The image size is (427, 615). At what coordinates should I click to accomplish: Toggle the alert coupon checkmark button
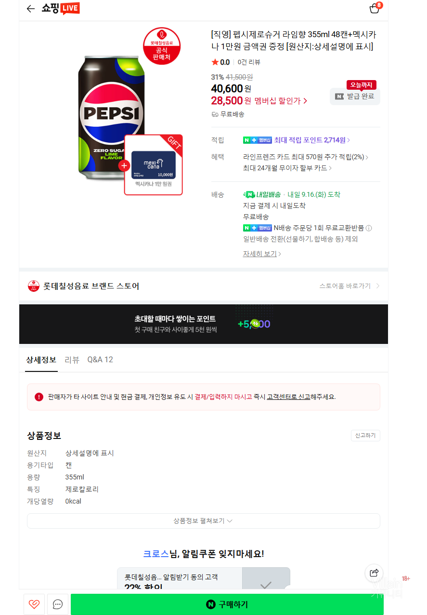[266, 585]
